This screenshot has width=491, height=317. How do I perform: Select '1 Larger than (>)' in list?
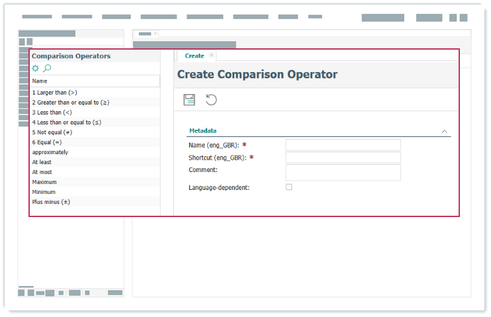point(55,93)
